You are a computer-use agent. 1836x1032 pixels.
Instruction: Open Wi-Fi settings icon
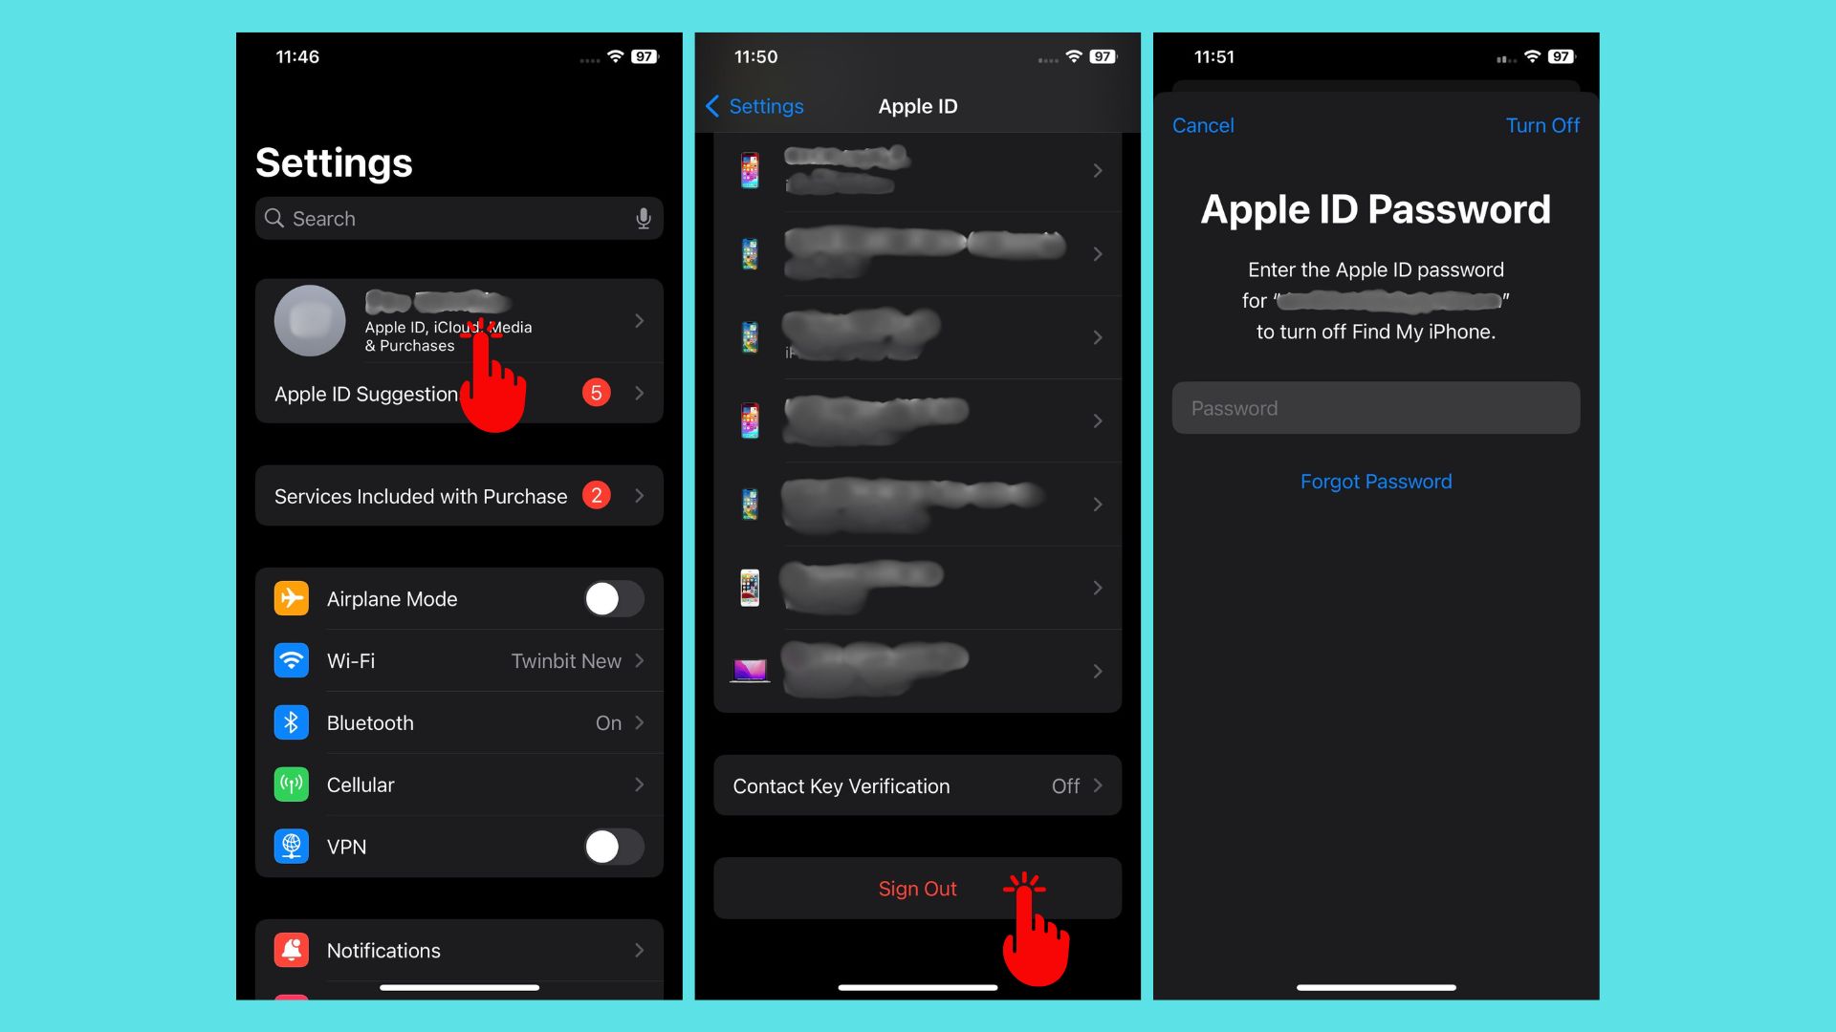(293, 660)
